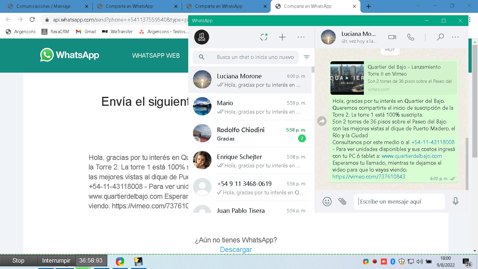Viewport: 478px width, 269px height.
Task: Open the Enrique Schejter chat
Action: coord(250,161)
